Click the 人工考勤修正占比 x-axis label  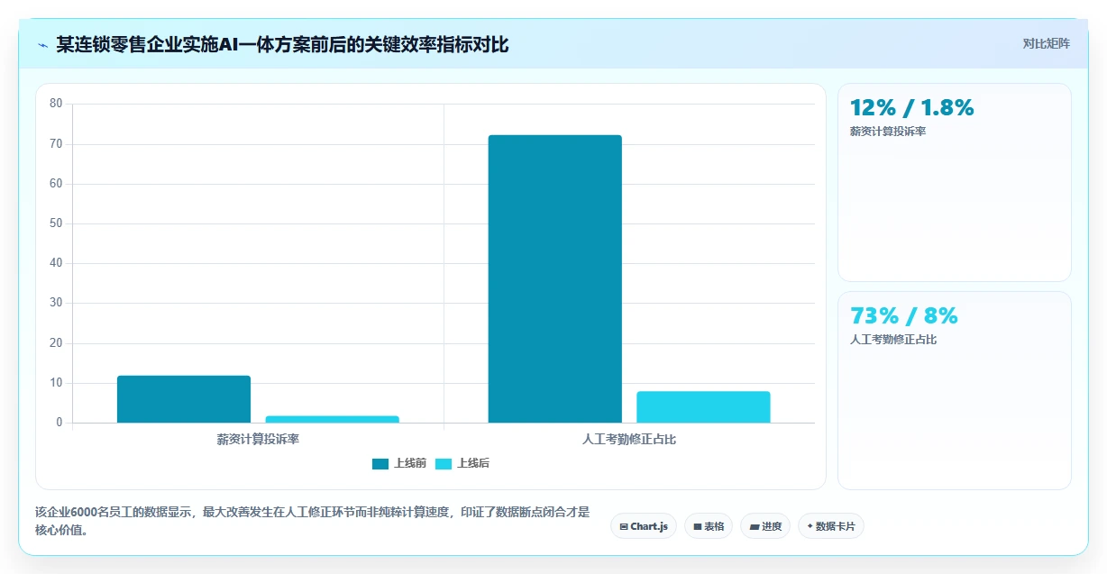point(629,440)
